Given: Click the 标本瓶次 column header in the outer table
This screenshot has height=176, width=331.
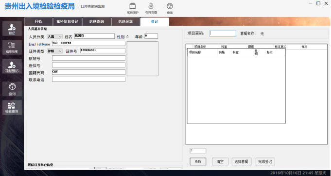Looking at the screenshot, I should pyautogui.click(x=280, y=47).
